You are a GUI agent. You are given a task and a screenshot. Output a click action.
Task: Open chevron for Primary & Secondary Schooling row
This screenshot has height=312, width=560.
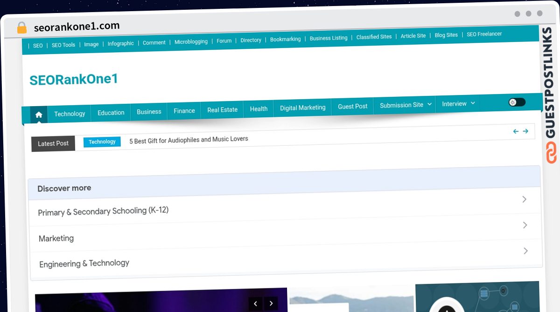pyautogui.click(x=524, y=199)
